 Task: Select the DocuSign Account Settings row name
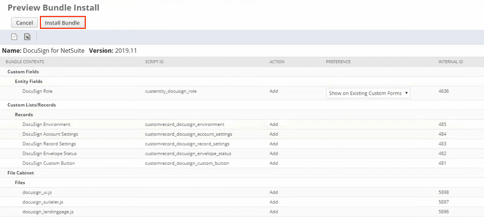[50, 134]
